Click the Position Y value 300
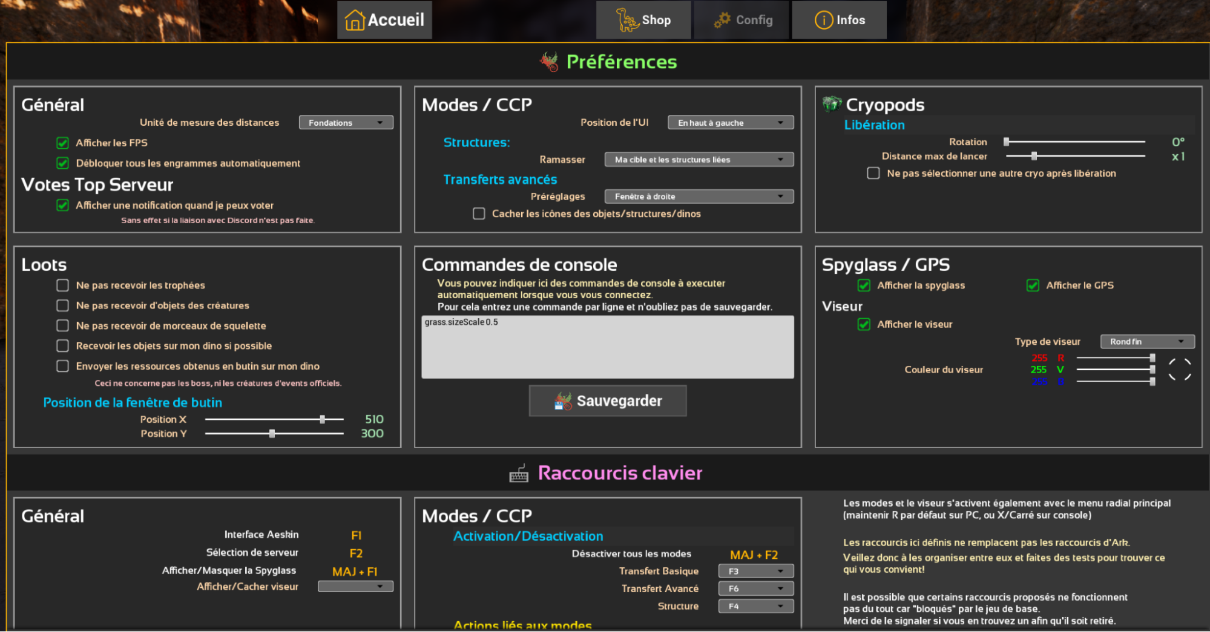1210x632 pixels. point(372,434)
